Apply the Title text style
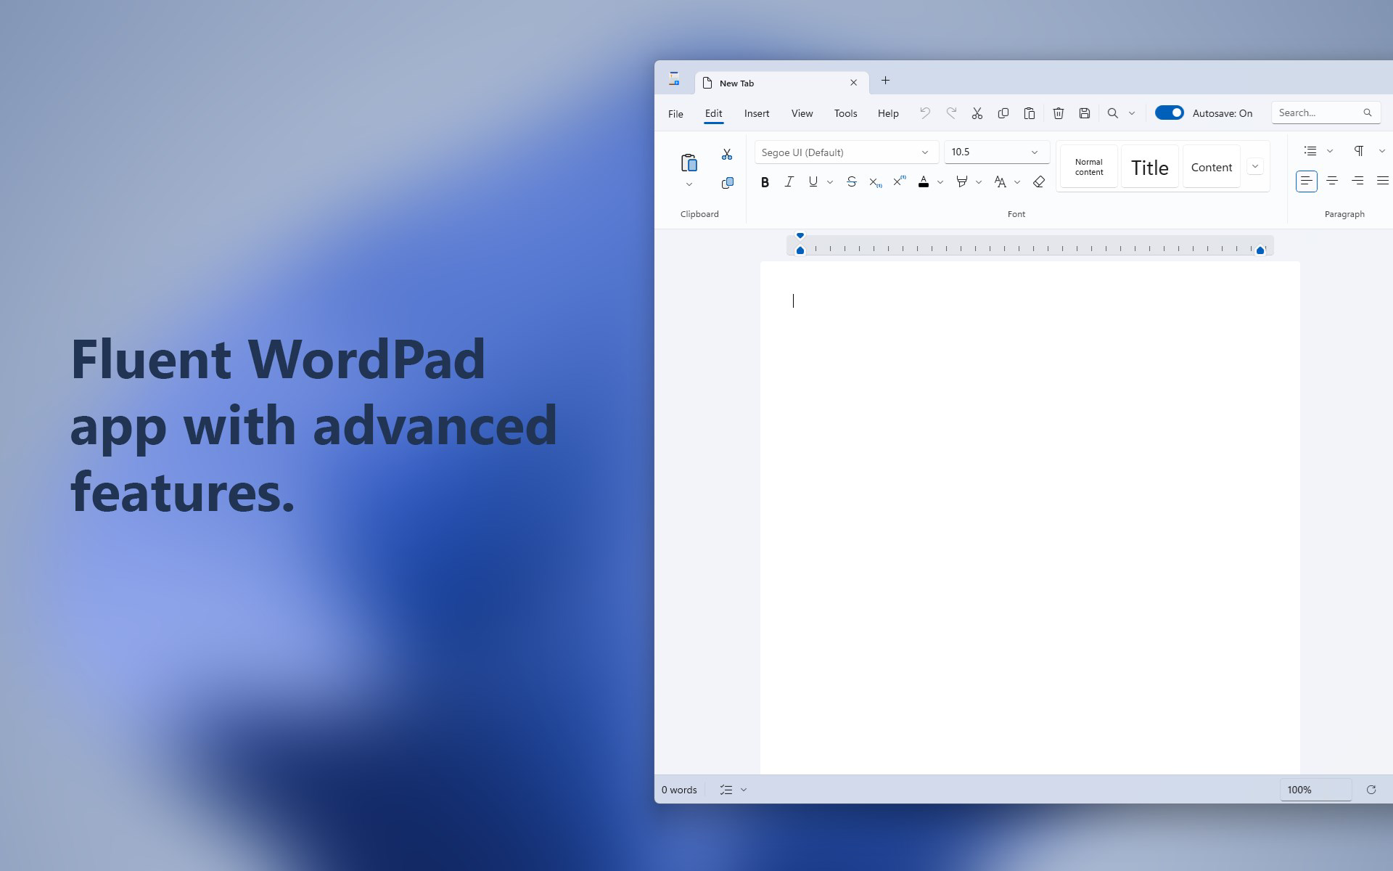1393x871 pixels. (1149, 166)
